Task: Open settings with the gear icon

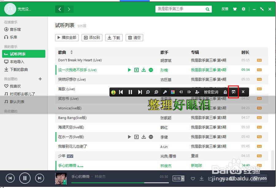Action: pyautogui.click(x=243, y=9)
